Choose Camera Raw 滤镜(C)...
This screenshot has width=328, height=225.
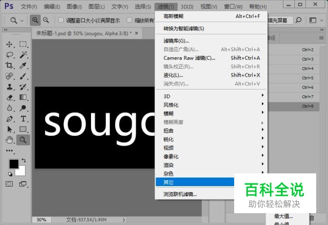[211, 58]
